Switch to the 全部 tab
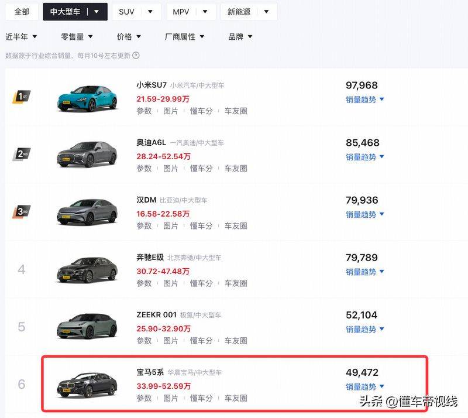 point(21,11)
